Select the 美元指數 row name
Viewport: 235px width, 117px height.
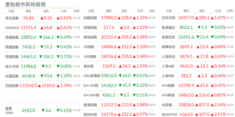point(12,18)
